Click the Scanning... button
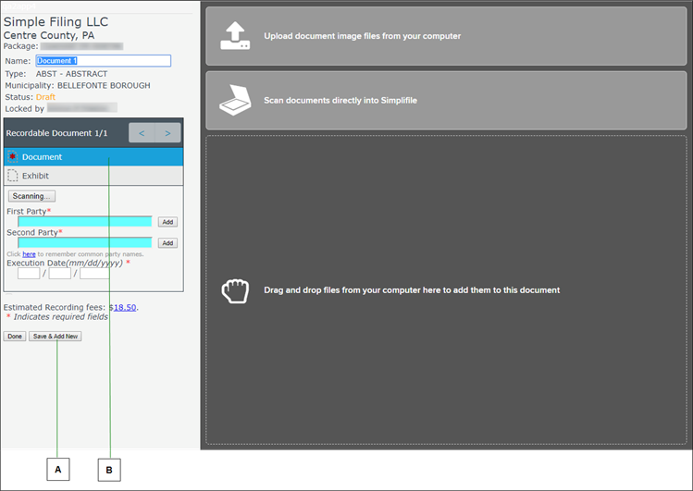 click(31, 196)
